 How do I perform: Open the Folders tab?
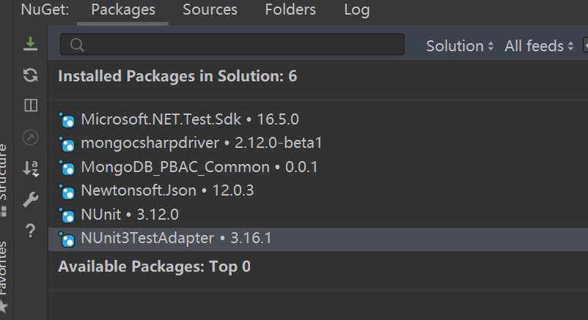[x=290, y=10]
